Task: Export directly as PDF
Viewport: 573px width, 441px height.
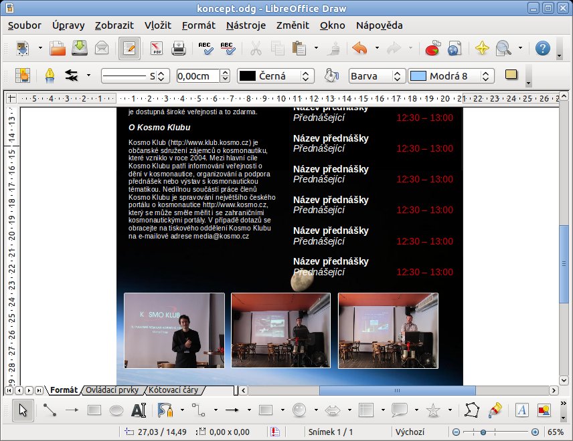Action: pyautogui.click(x=157, y=48)
